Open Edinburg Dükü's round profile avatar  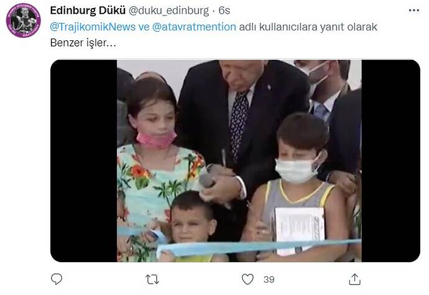(x=24, y=20)
